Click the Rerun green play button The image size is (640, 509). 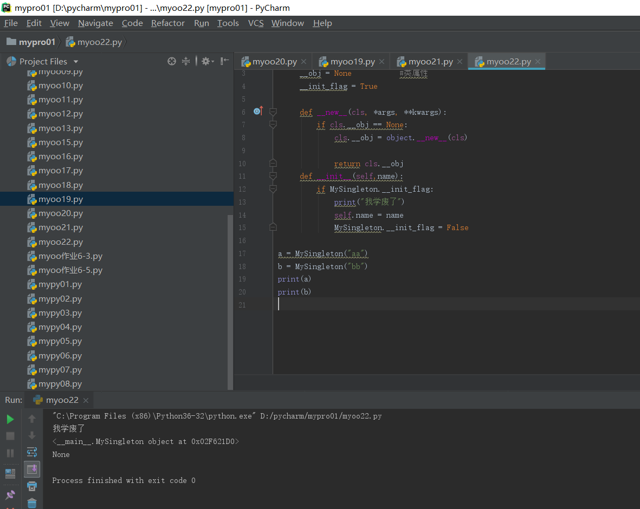tap(10, 419)
